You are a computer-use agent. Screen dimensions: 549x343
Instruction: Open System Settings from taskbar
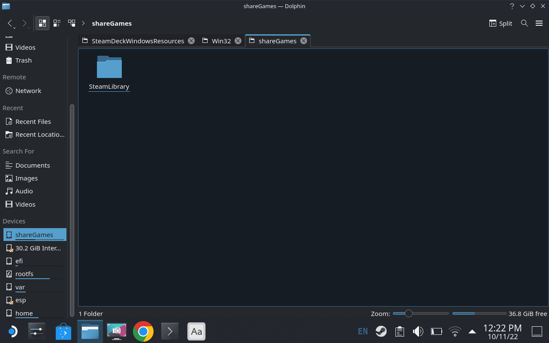[37, 331]
